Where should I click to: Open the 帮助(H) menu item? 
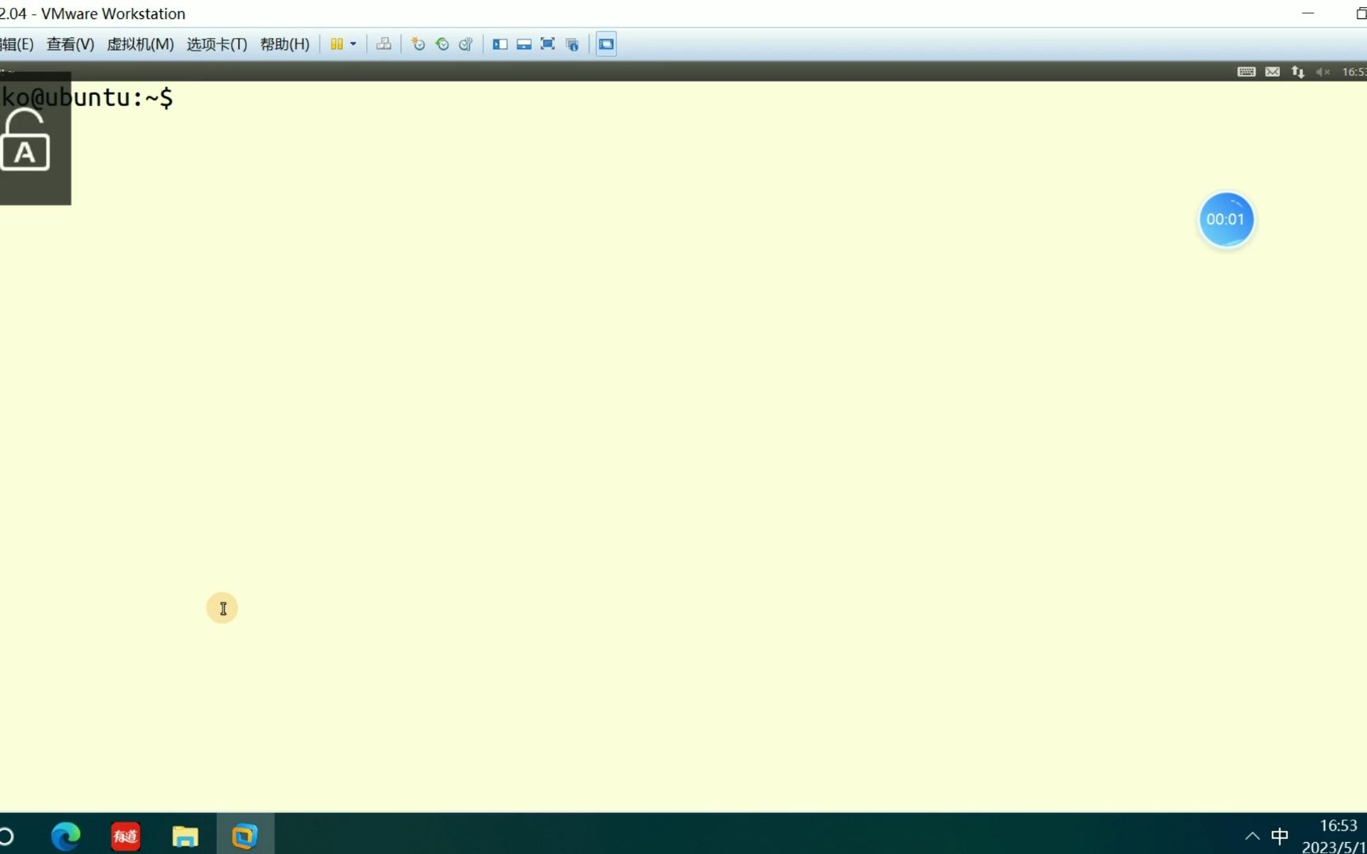click(x=284, y=44)
